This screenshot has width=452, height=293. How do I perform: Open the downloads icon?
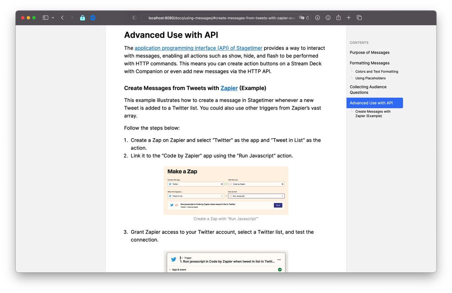coord(318,18)
